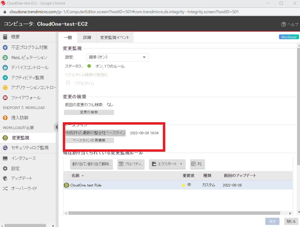Screen dimensions: 300x227
Task: Select 概要 in the sidebar
Action: tap(28, 37)
